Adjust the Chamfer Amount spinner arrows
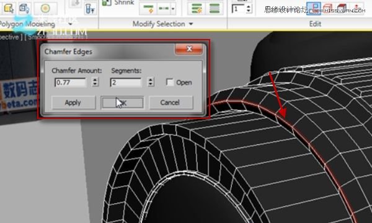This screenshot has height=223, width=372. coord(95,82)
